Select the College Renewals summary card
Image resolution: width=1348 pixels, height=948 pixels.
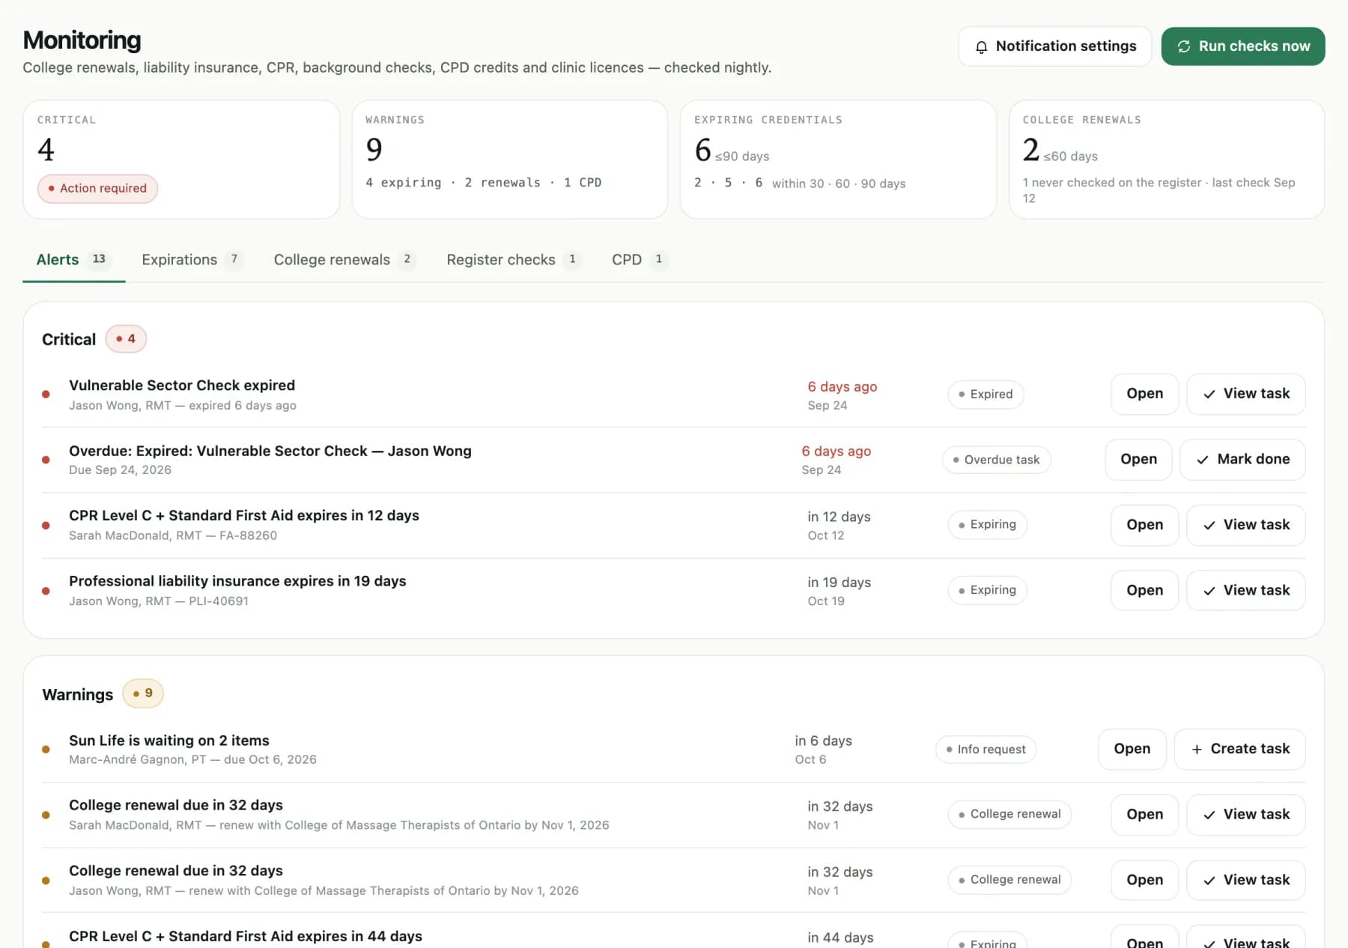1167,159
